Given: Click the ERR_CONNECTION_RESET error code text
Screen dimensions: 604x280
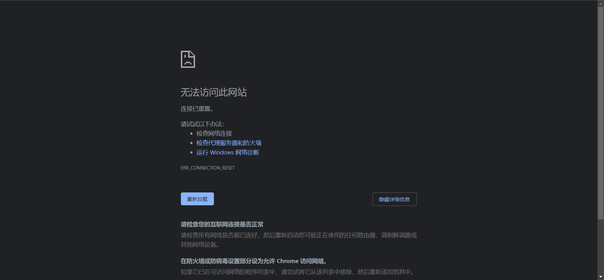Looking at the screenshot, I should tap(208, 168).
